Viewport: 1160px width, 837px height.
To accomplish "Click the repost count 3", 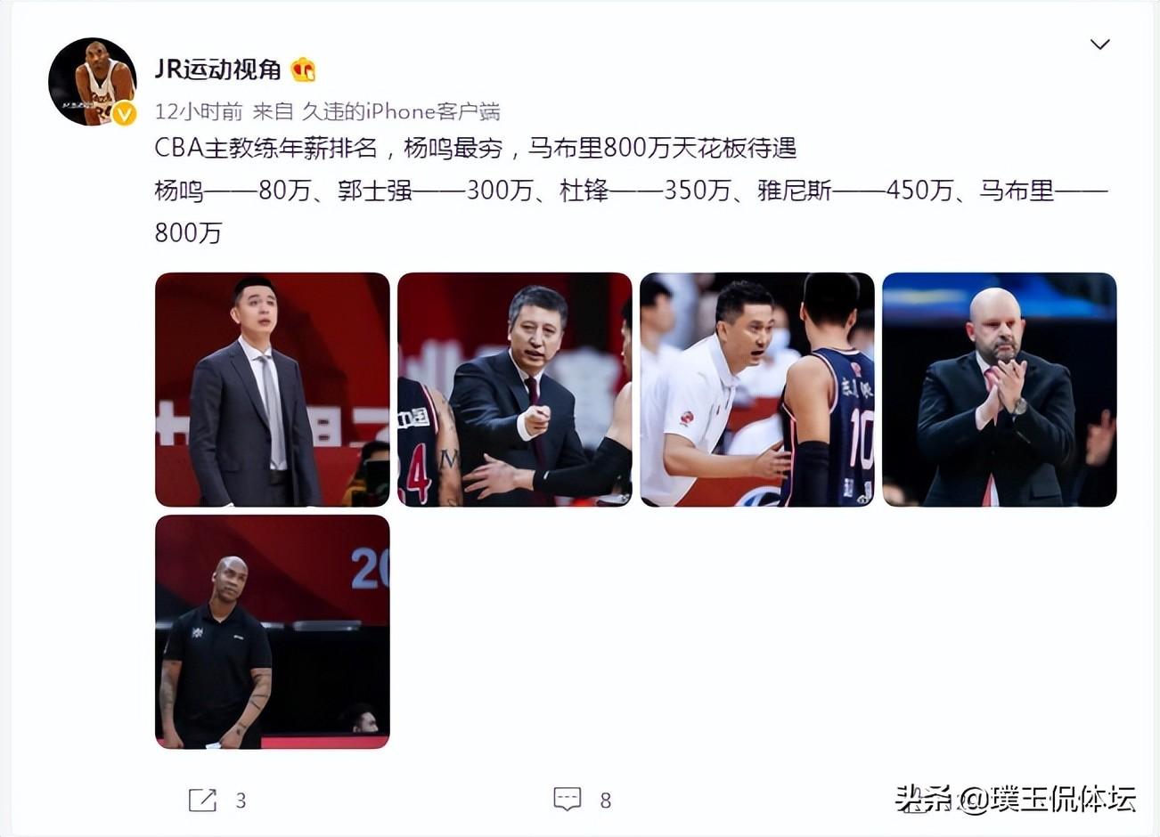I will pyautogui.click(x=241, y=800).
